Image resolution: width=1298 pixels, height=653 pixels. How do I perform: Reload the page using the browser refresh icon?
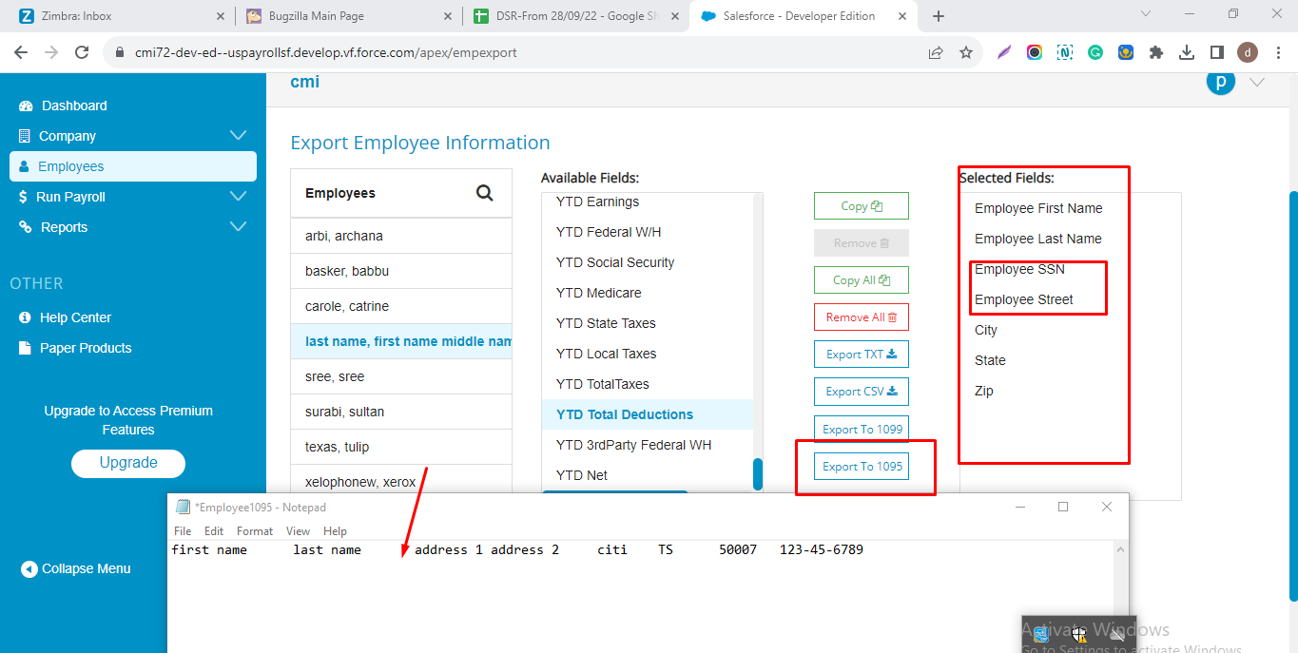(x=82, y=52)
